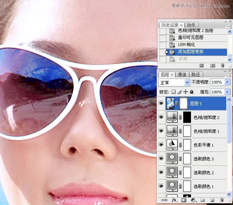Select the 色相/饱和度 2 layer mask thumbnail

pos(187,117)
